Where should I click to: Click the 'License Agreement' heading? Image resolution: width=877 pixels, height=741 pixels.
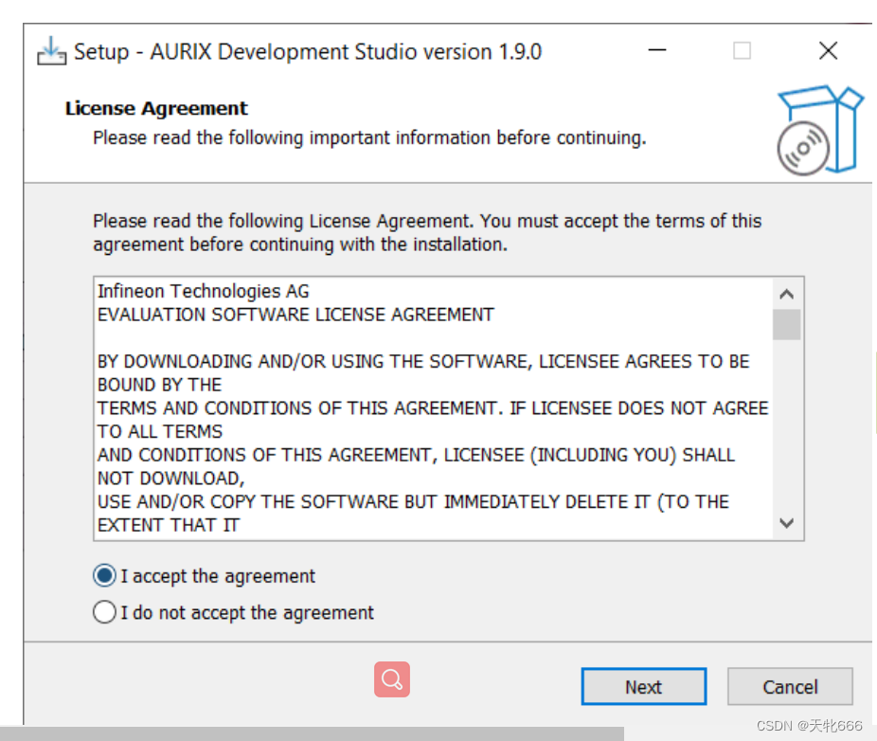155,108
